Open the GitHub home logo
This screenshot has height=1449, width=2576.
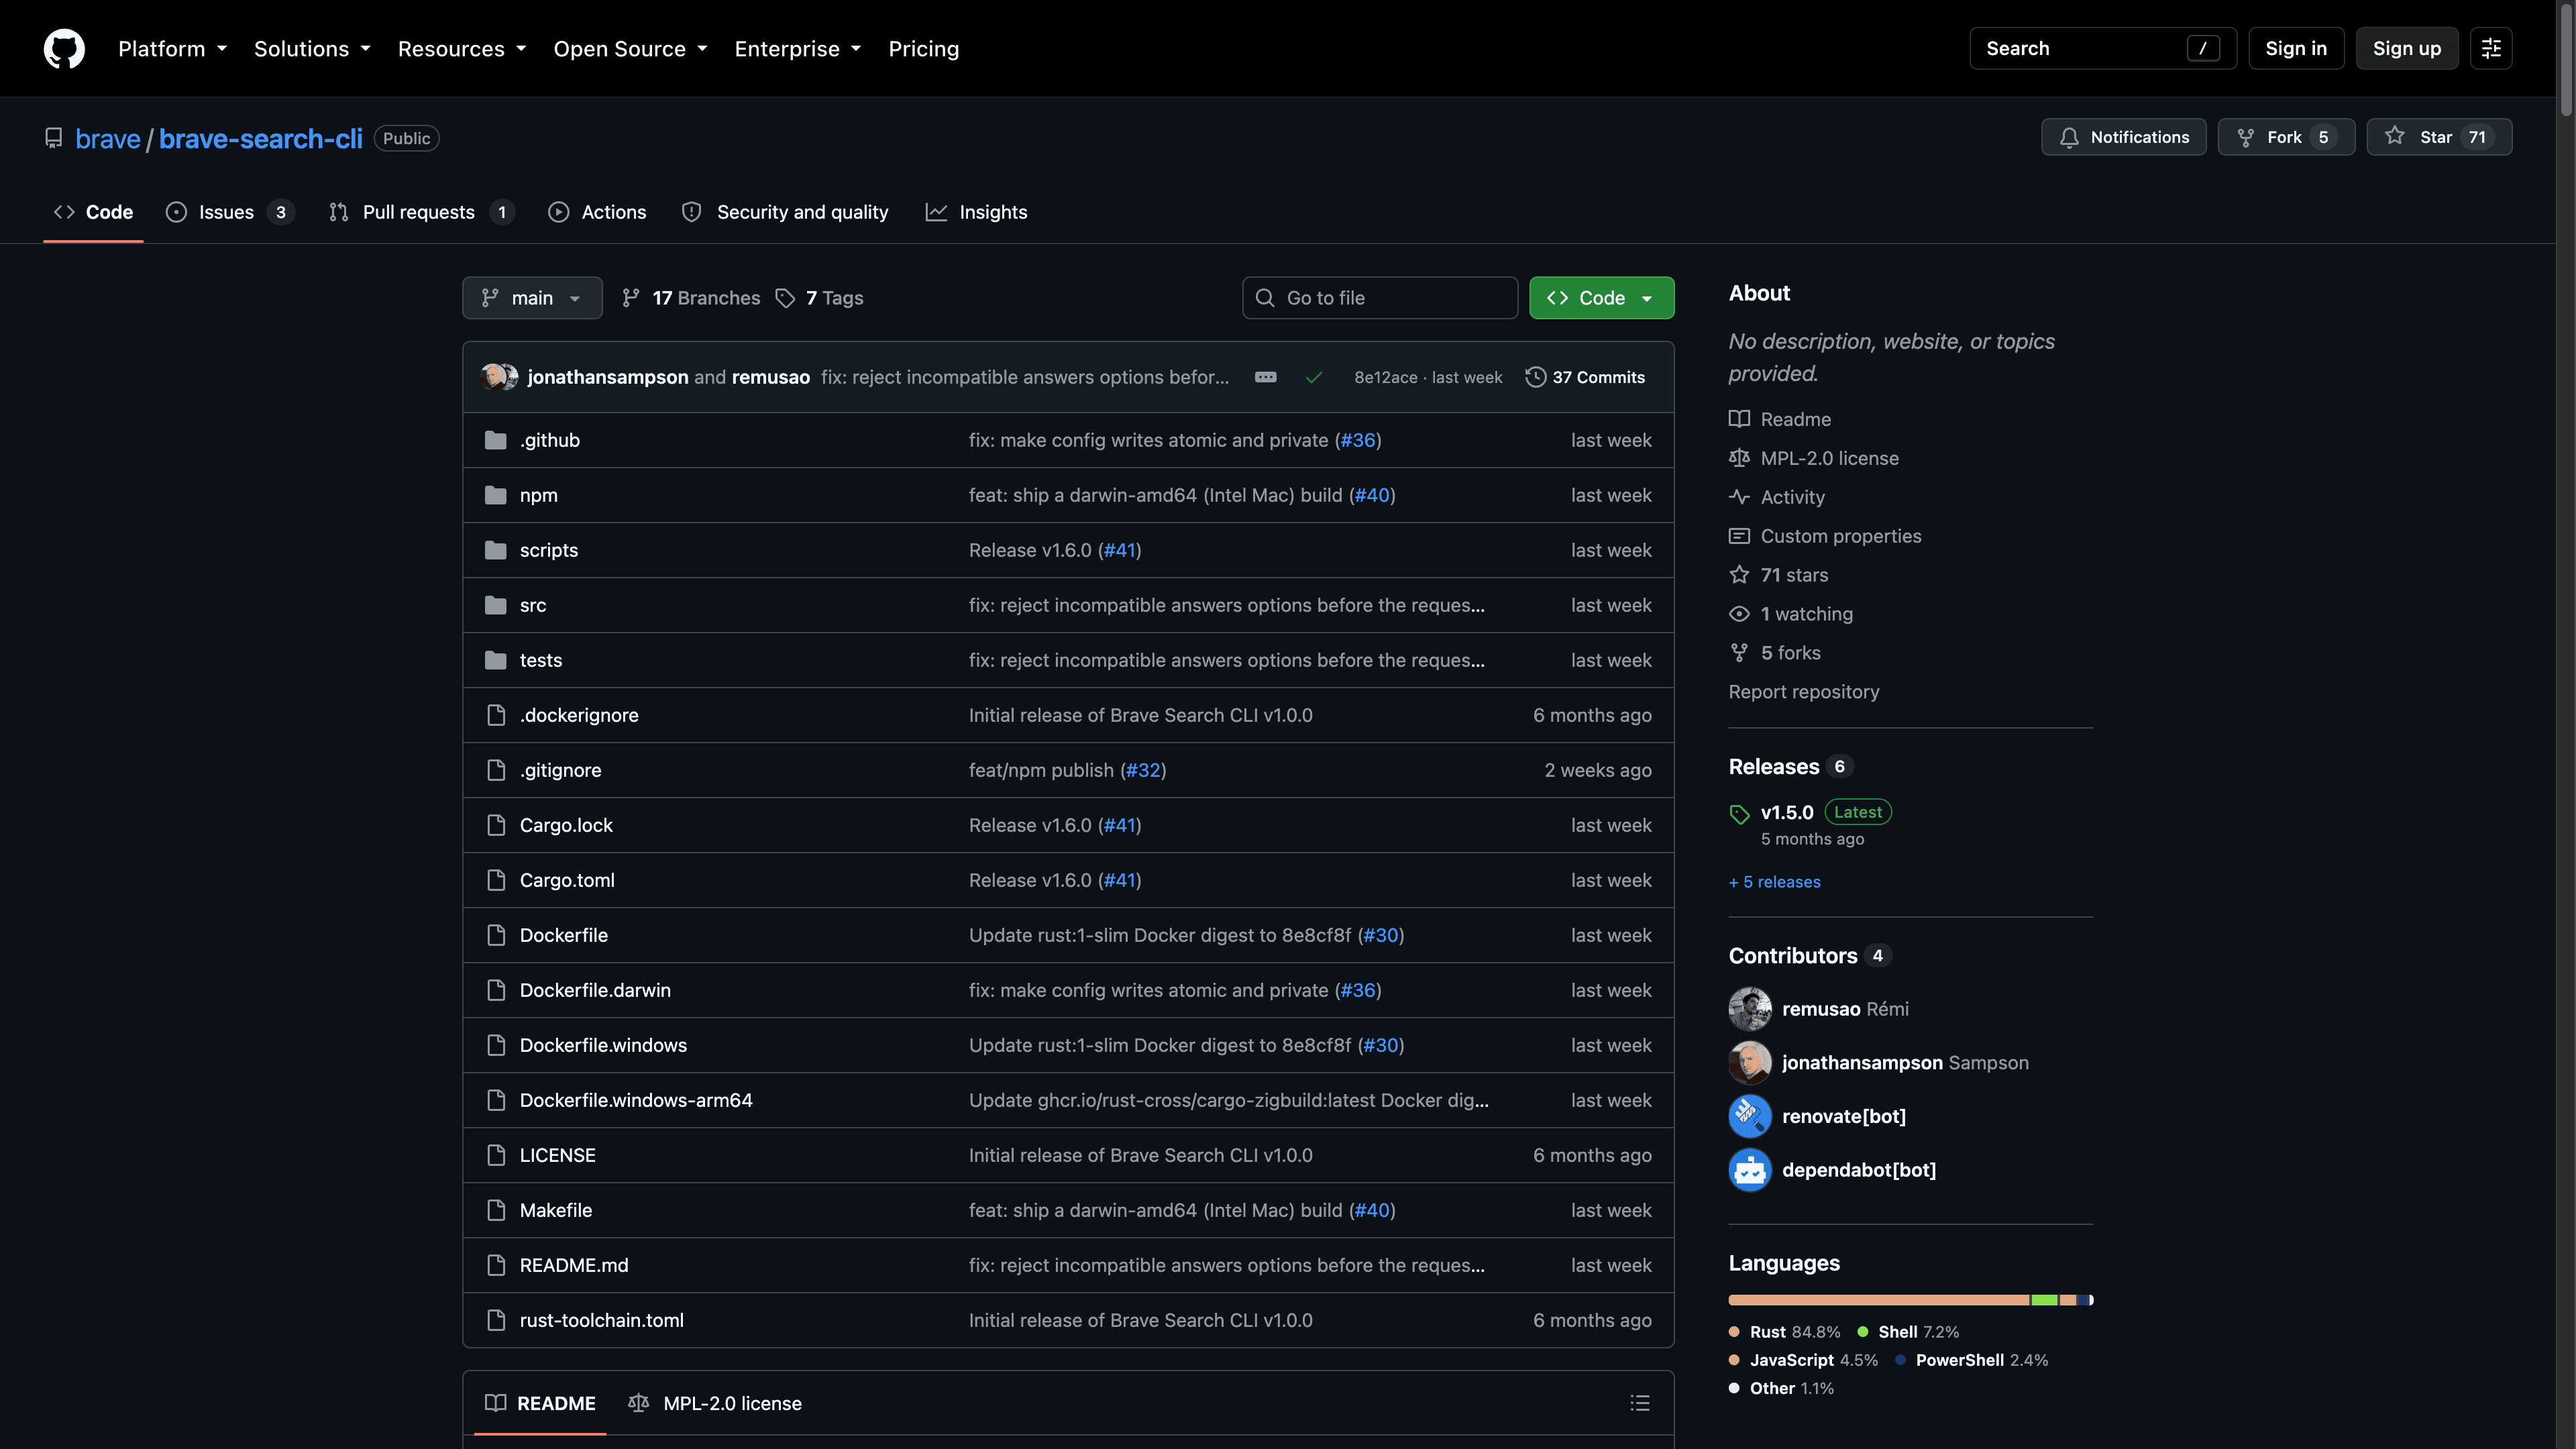coord(64,48)
